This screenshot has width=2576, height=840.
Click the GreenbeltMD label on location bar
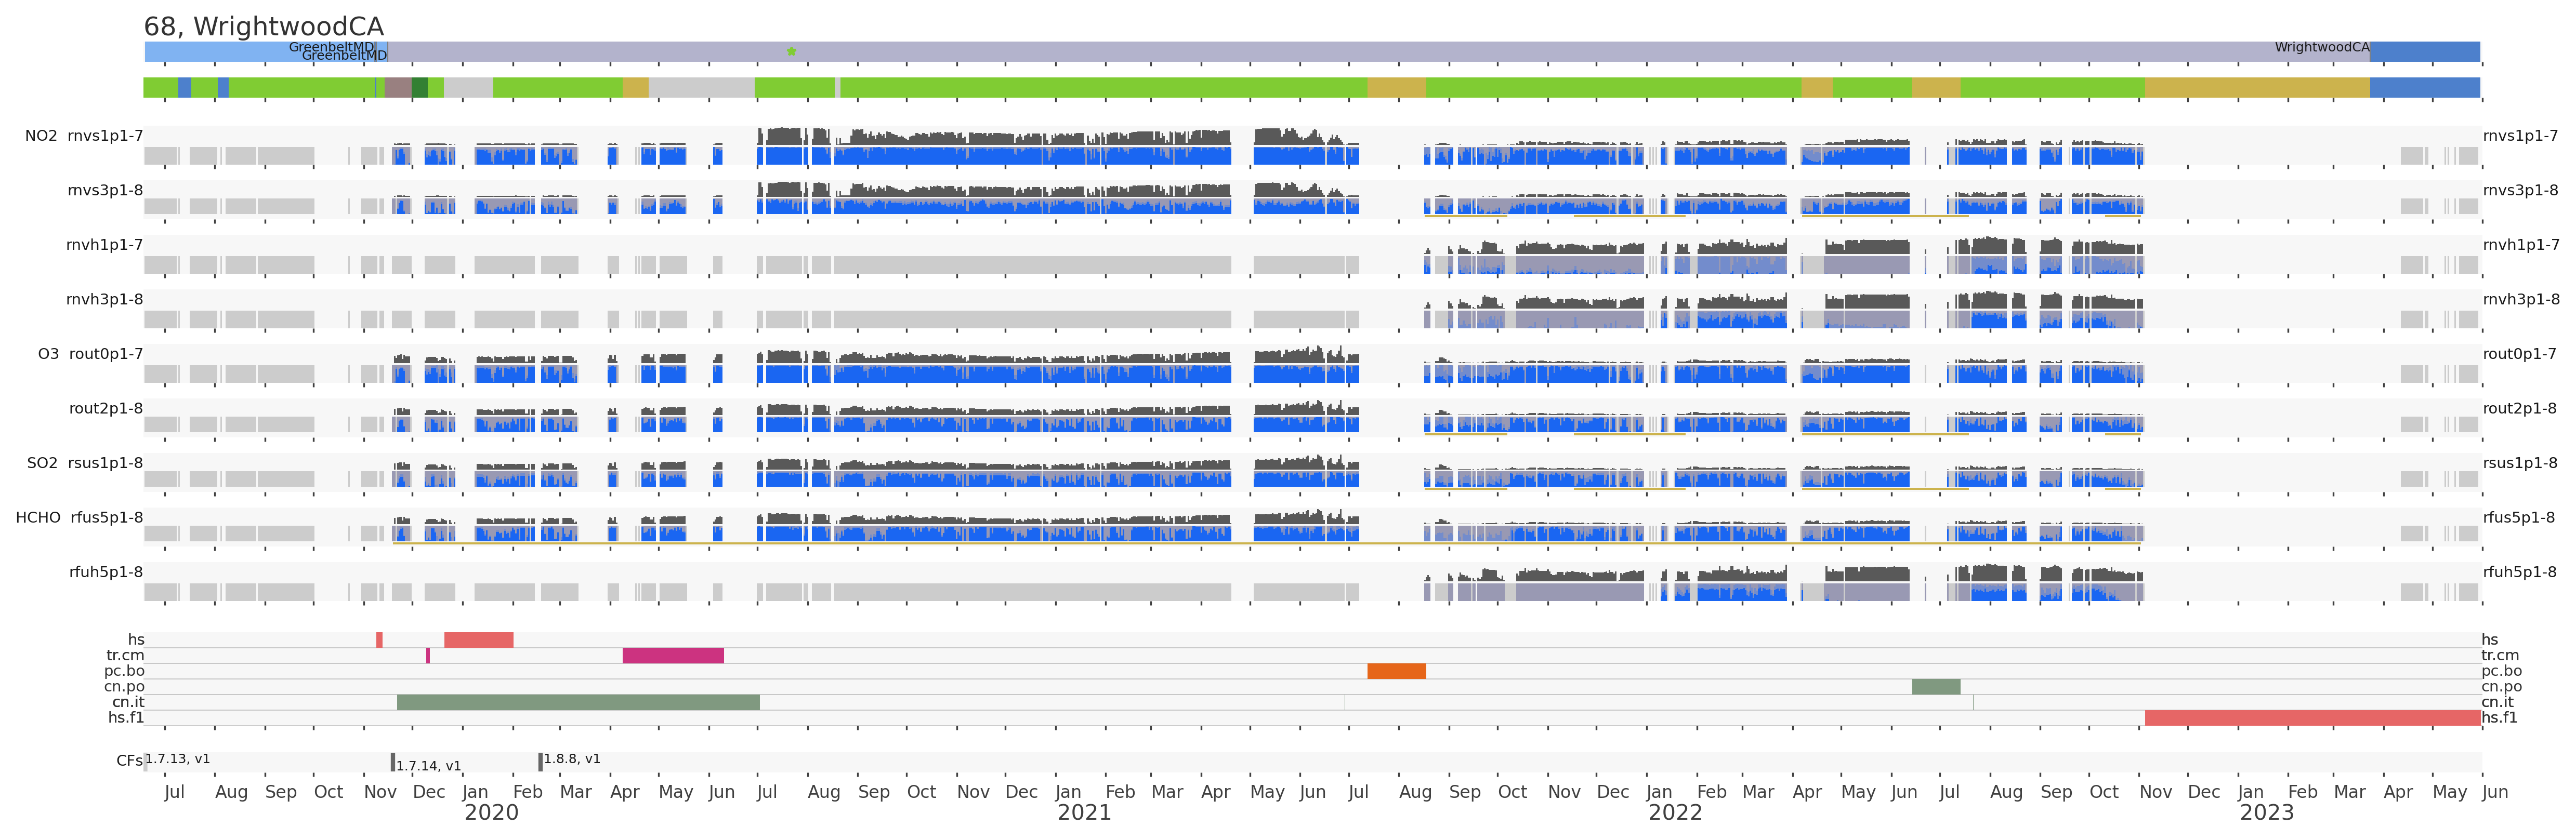(x=331, y=47)
